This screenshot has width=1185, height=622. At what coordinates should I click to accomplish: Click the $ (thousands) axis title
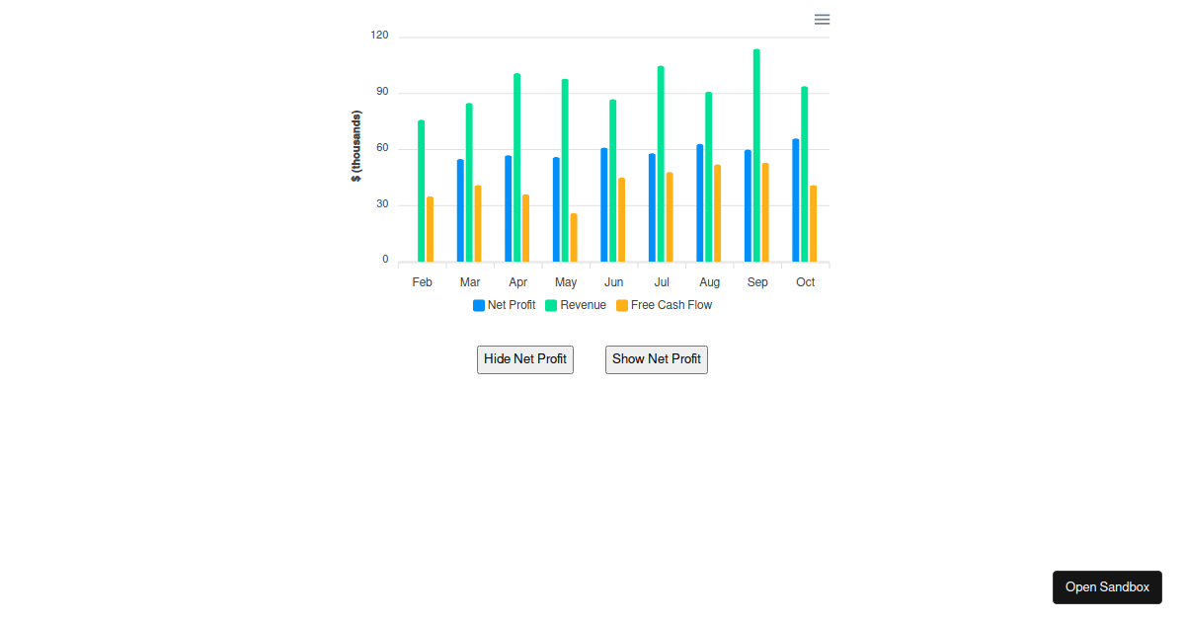(x=355, y=145)
